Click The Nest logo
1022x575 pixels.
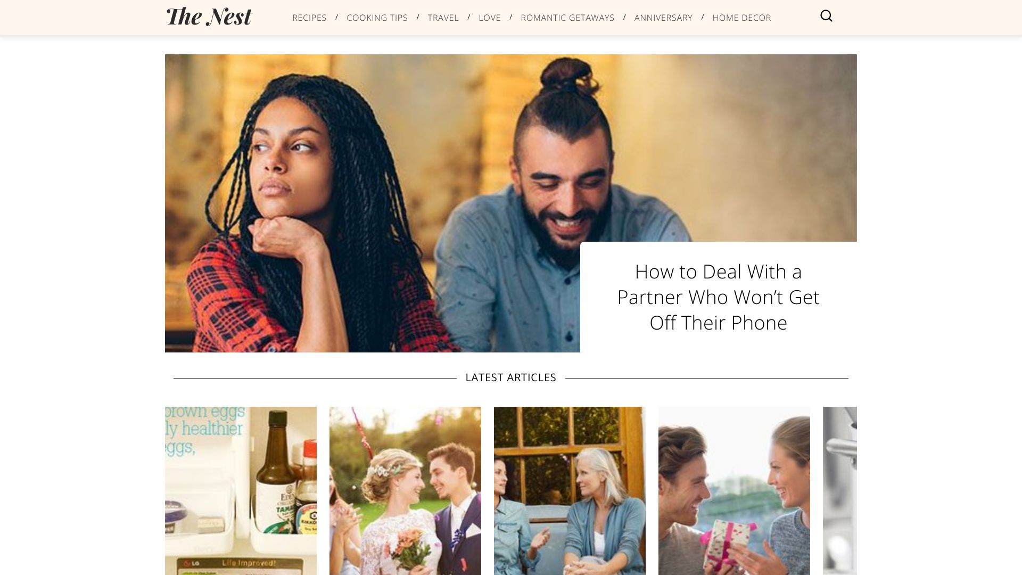tap(209, 17)
